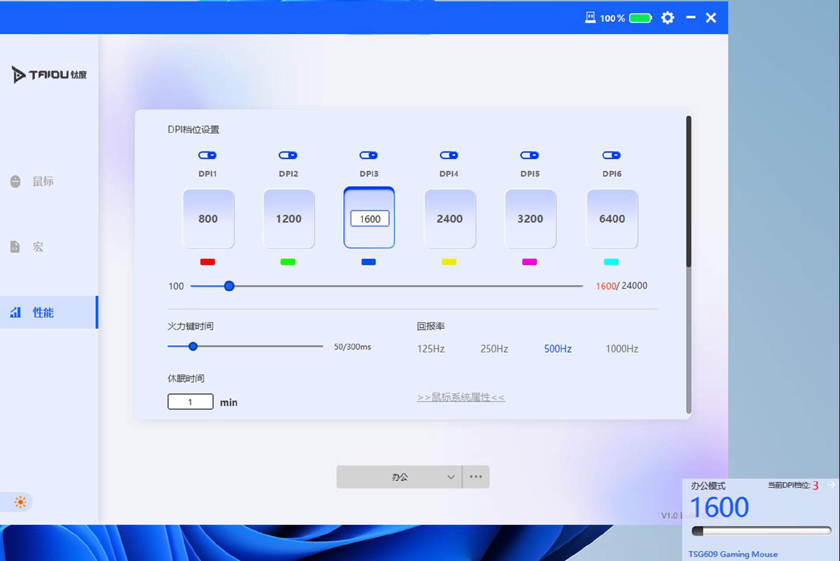
Task: Click the large 1600 DPI overlay value
Action: tap(719, 507)
